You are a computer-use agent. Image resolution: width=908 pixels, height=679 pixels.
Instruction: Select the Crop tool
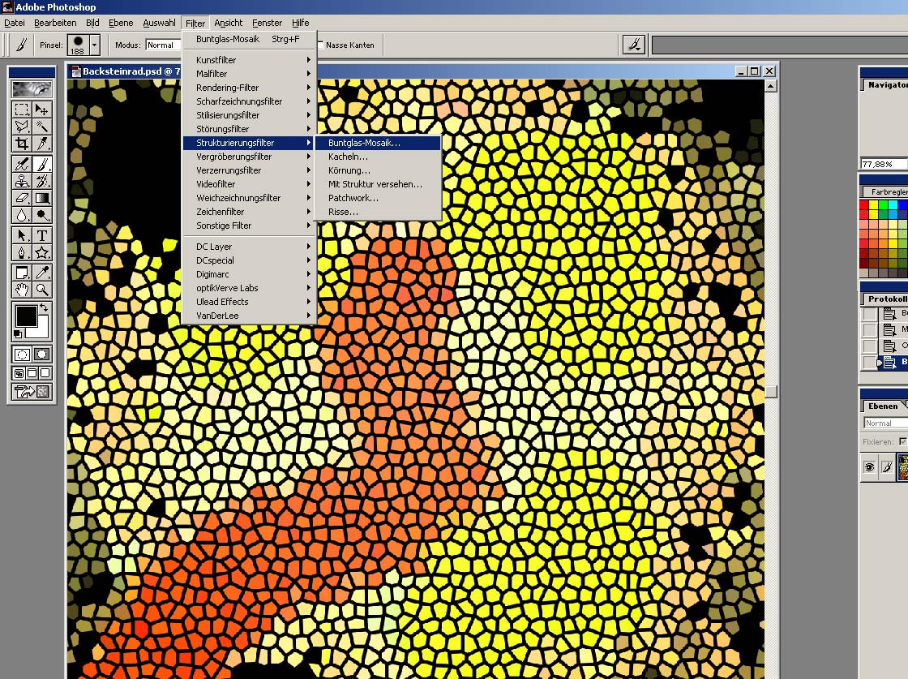click(22, 143)
